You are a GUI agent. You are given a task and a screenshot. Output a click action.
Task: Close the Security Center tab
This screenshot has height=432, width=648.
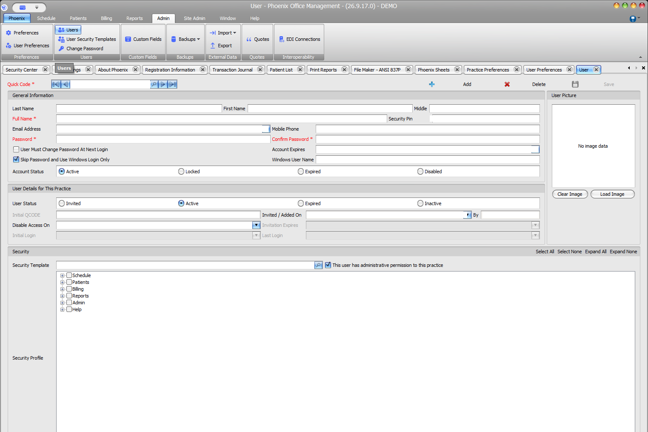(45, 69)
